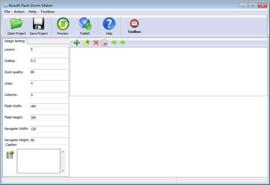The height and width of the screenshot is (185, 270).
Task: Click the Open Project folder icon
Action: click(x=17, y=23)
